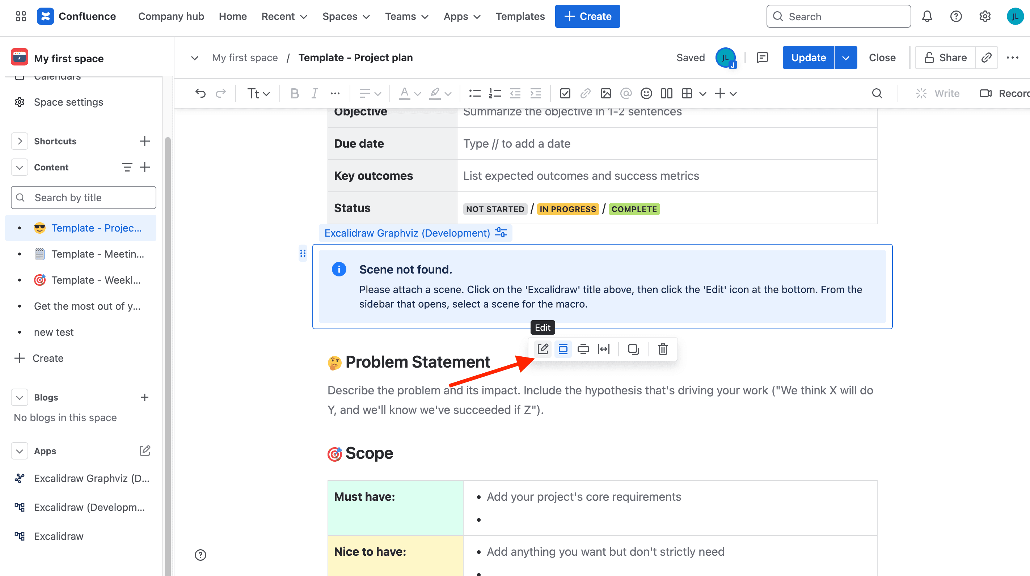The width and height of the screenshot is (1030, 576).
Task: Click the Confluence logo
Action: tap(76, 16)
